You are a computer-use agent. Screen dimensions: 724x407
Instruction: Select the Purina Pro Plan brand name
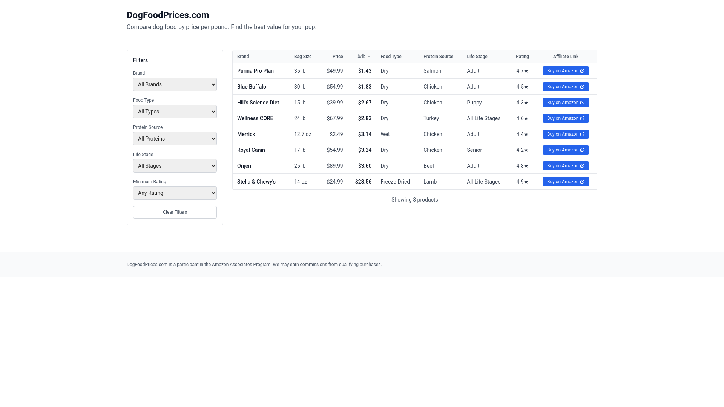tap(255, 71)
